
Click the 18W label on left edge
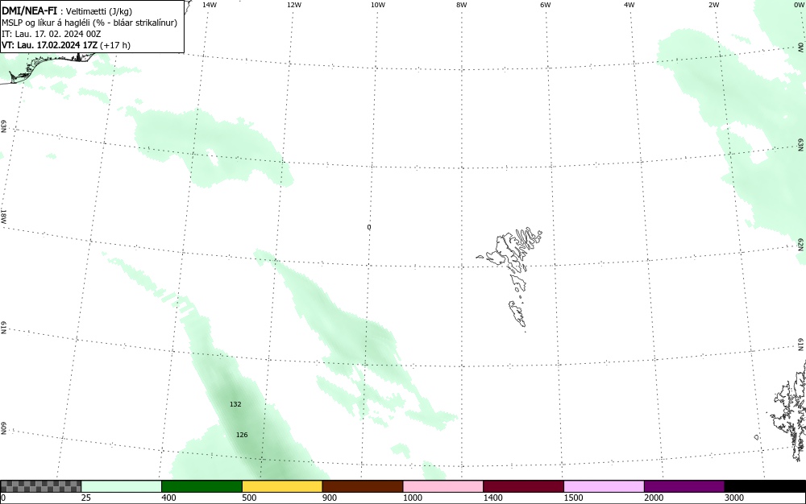pos(4,216)
